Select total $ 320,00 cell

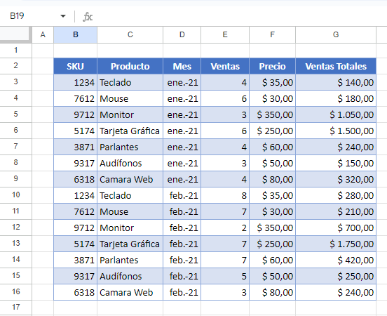(336, 179)
